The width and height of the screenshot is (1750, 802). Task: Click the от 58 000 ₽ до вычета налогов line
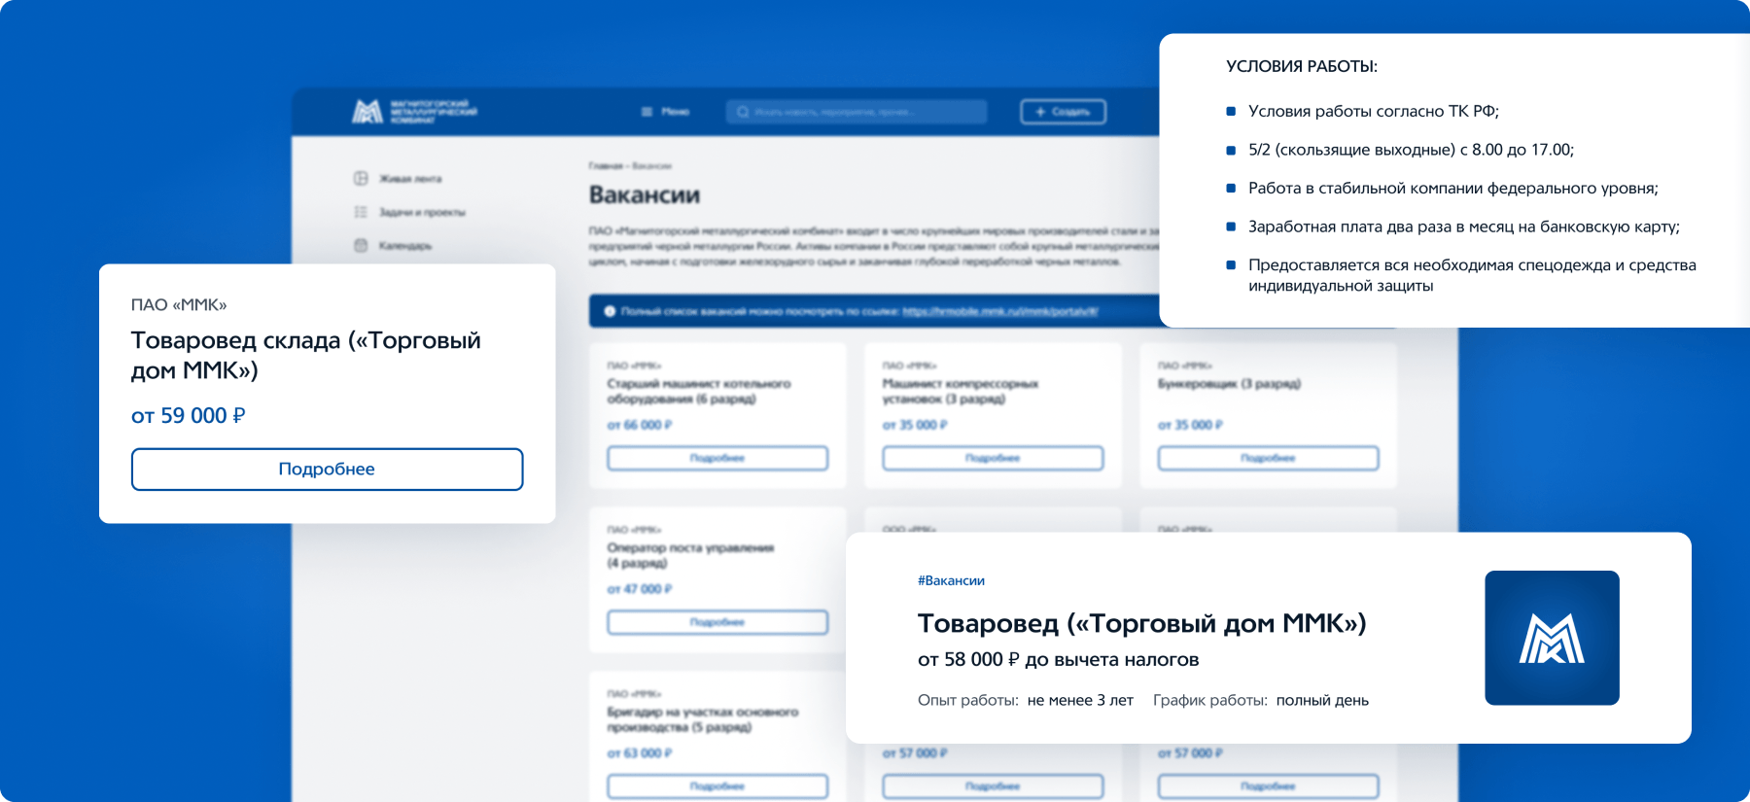[x=1058, y=660]
